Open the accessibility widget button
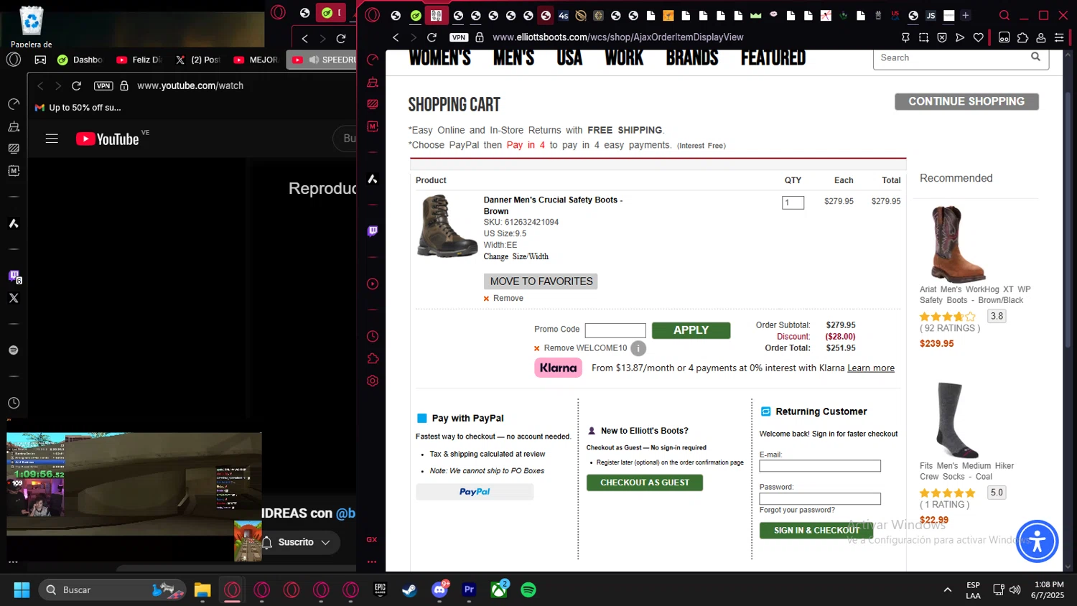This screenshot has width=1077, height=606. click(1037, 541)
